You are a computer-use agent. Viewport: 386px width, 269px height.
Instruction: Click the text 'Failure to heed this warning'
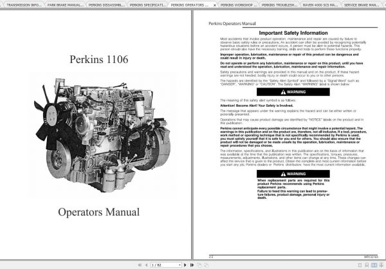[293, 194]
